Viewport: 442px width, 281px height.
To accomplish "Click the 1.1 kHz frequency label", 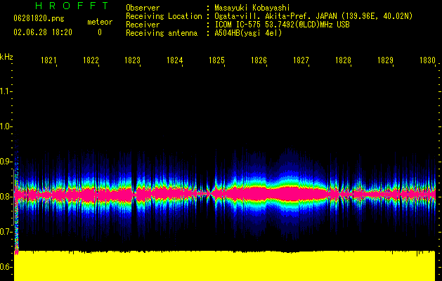I will coord(6,91).
